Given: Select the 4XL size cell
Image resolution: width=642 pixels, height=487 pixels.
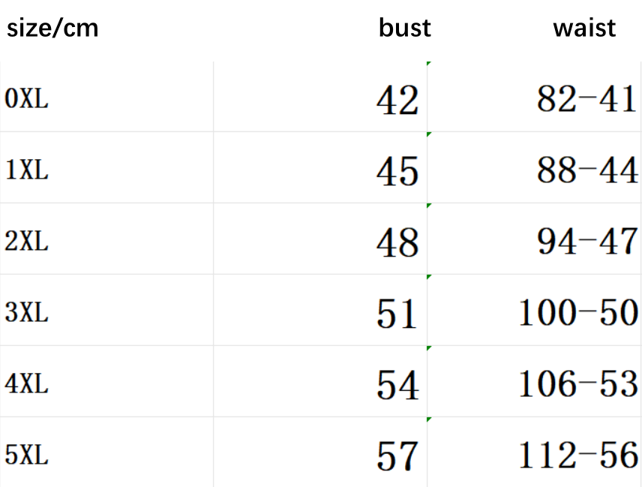Looking at the screenshot, I should pos(27,384).
